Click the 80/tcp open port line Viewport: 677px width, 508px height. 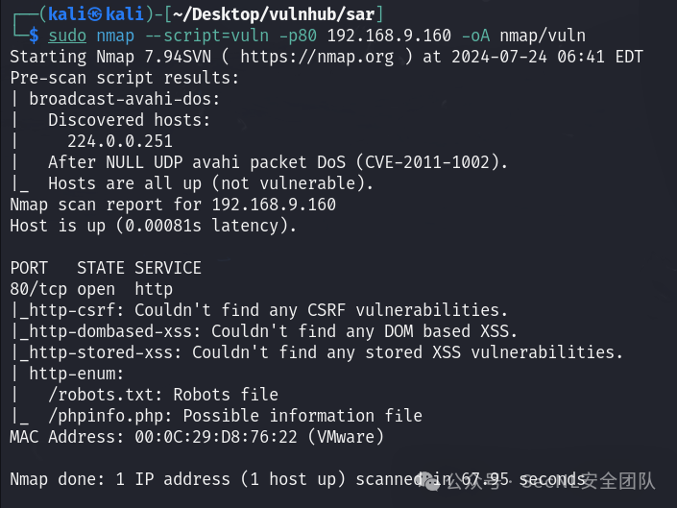pos(91,289)
